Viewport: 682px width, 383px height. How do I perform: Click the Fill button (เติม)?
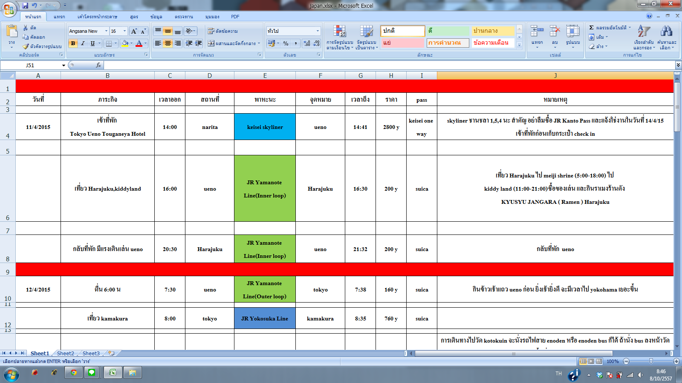coord(598,37)
